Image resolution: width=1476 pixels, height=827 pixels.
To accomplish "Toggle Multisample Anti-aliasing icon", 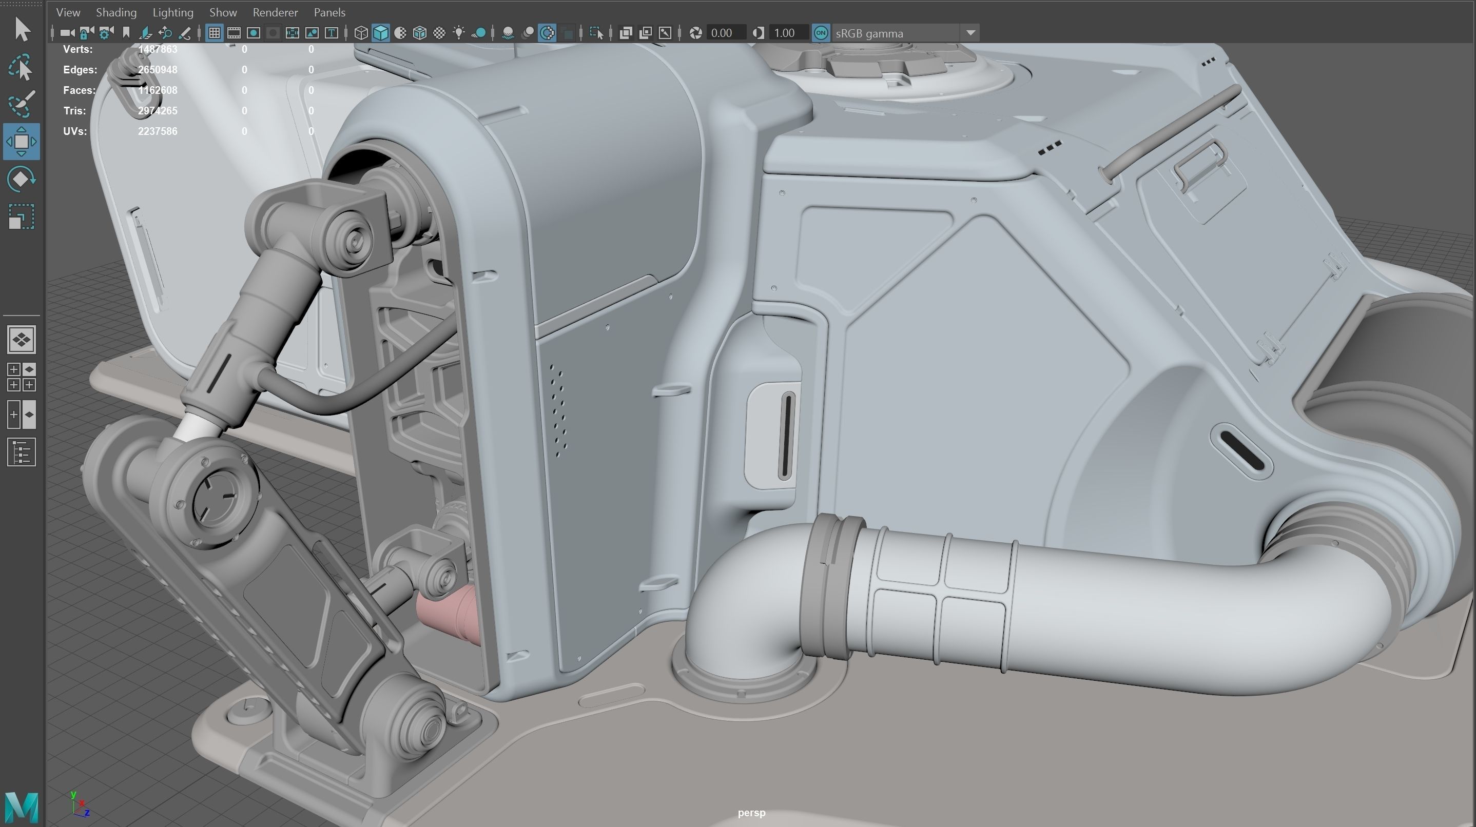I will [x=547, y=33].
